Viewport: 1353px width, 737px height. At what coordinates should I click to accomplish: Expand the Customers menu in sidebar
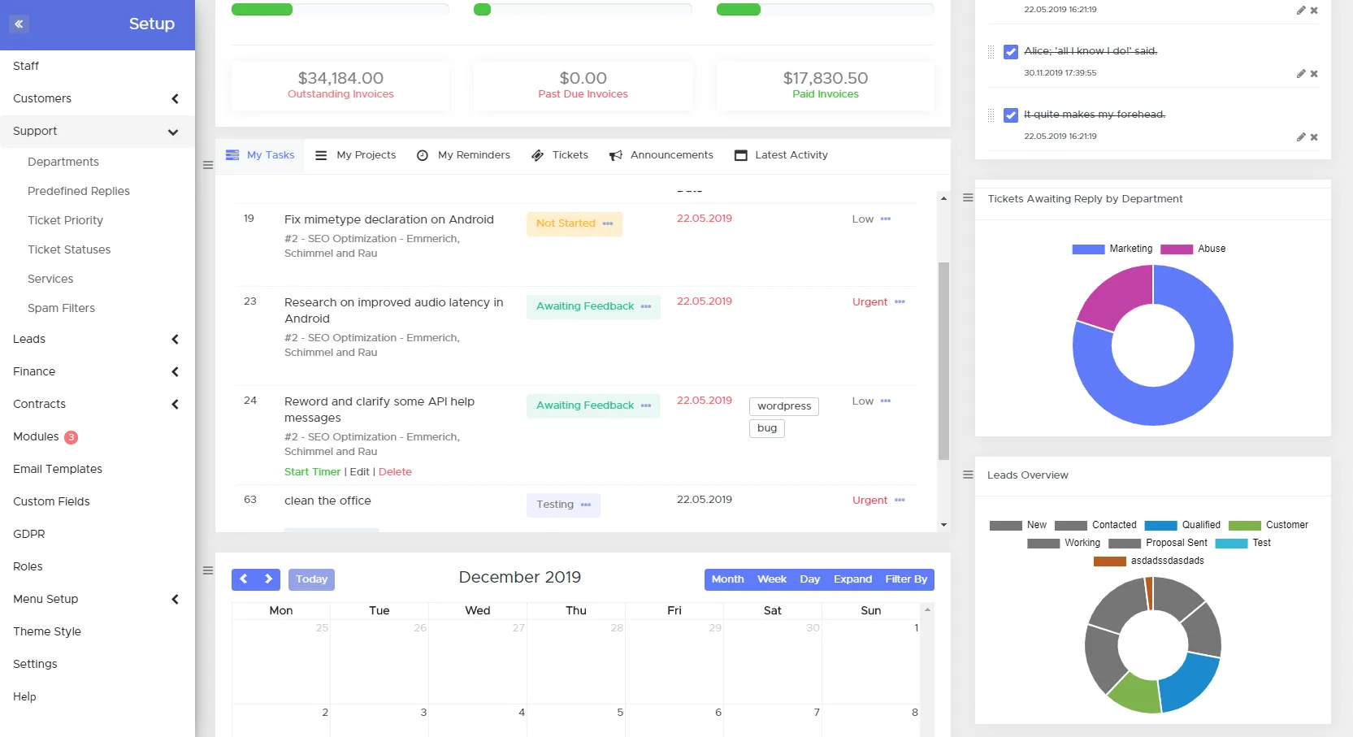point(175,99)
